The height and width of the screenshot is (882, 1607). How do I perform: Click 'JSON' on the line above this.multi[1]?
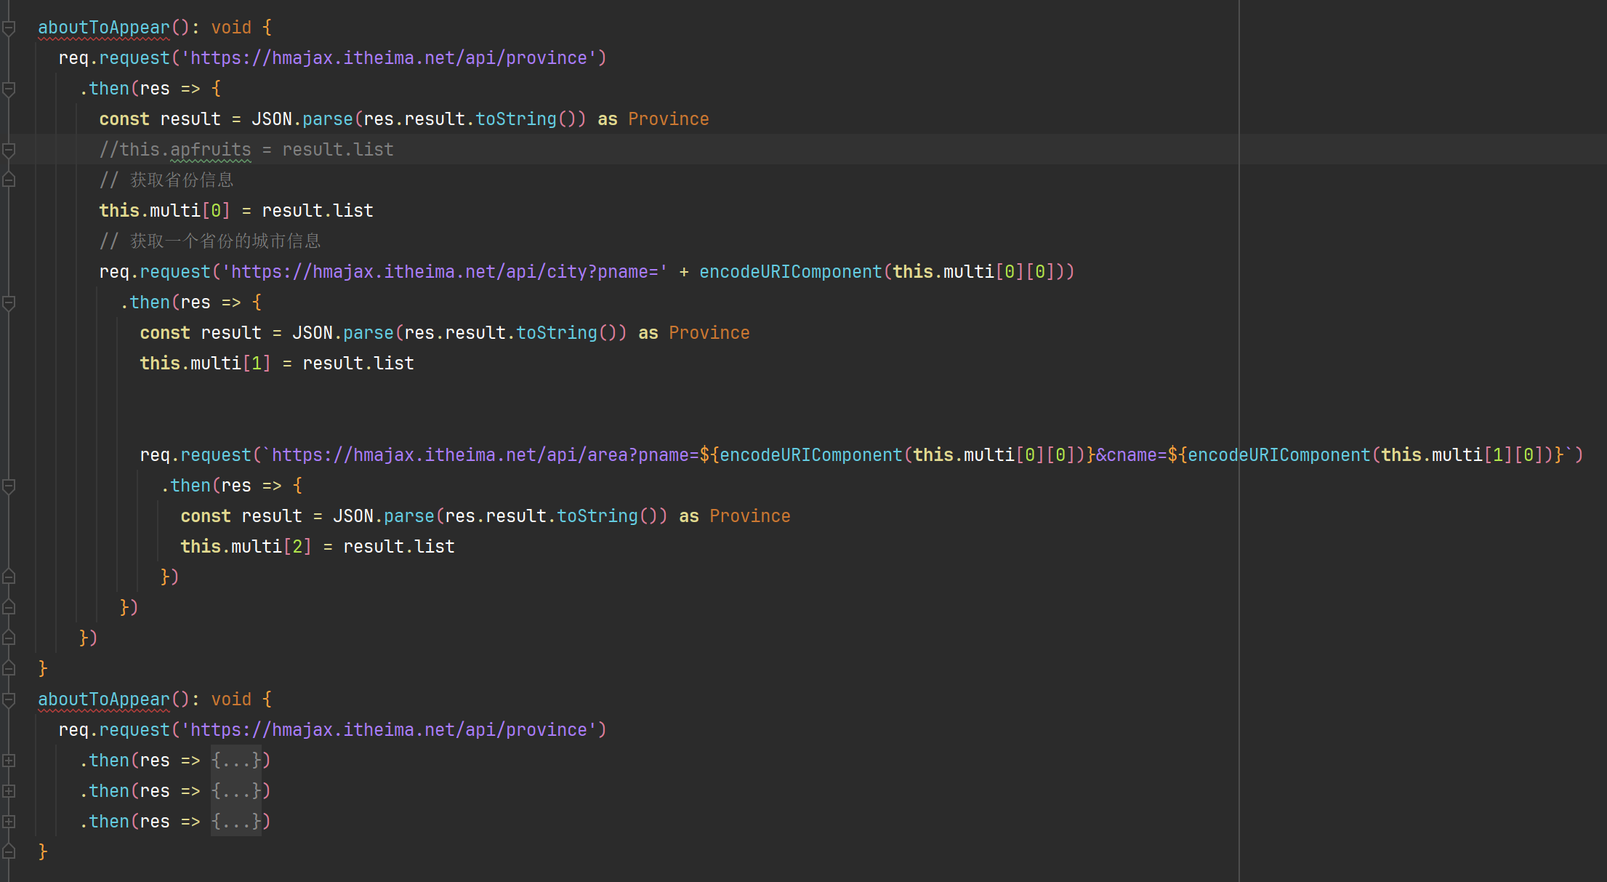pyautogui.click(x=313, y=333)
